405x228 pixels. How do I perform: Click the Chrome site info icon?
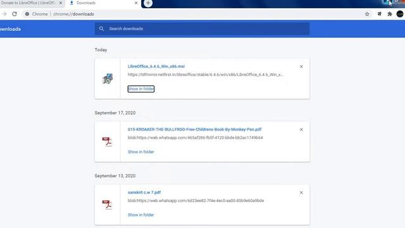27,14
